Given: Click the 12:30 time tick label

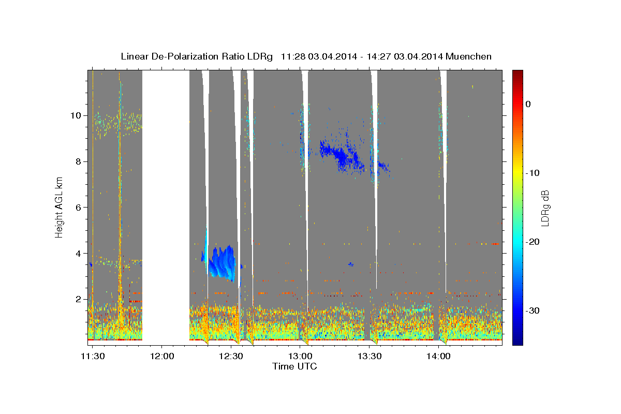Looking at the screenshot, I should (x=231, y=356).
